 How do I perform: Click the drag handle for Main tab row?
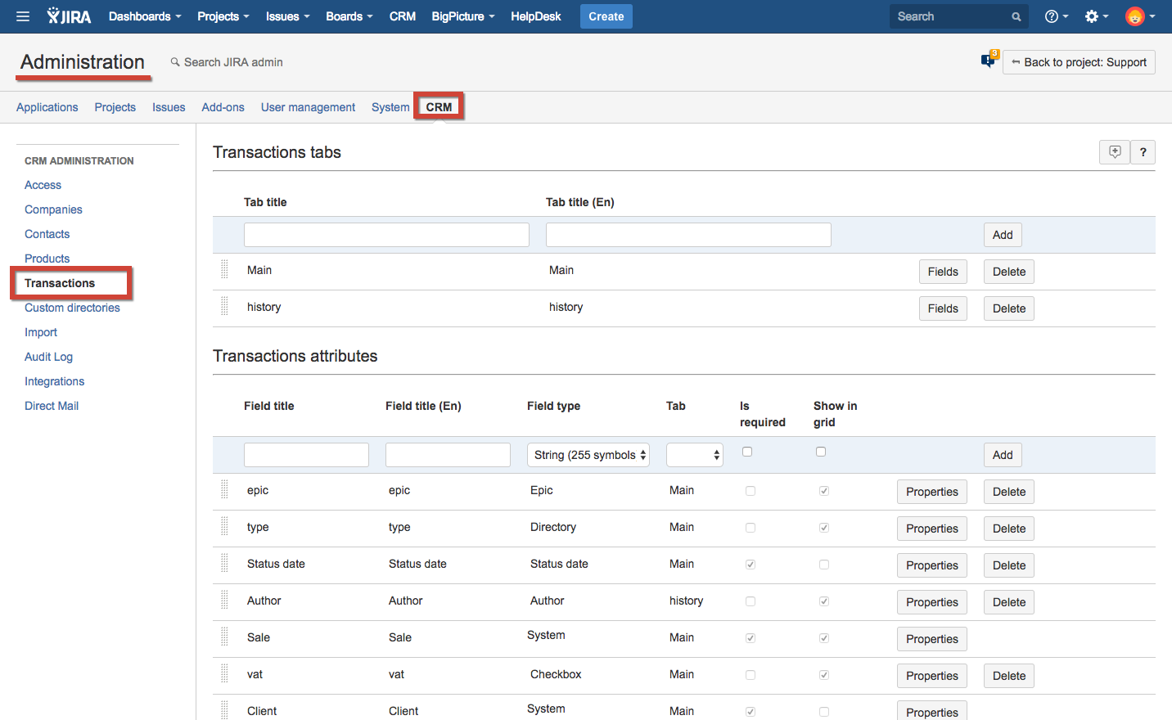(224, 270)
